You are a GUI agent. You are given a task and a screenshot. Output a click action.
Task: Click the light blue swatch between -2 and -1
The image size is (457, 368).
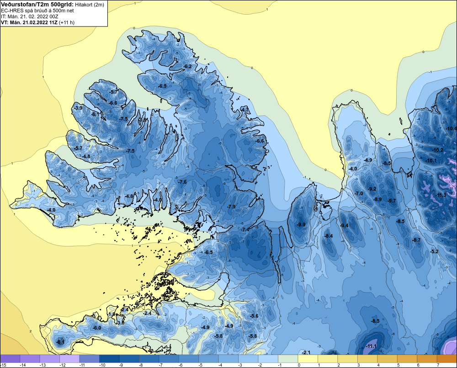pos(268,359)
